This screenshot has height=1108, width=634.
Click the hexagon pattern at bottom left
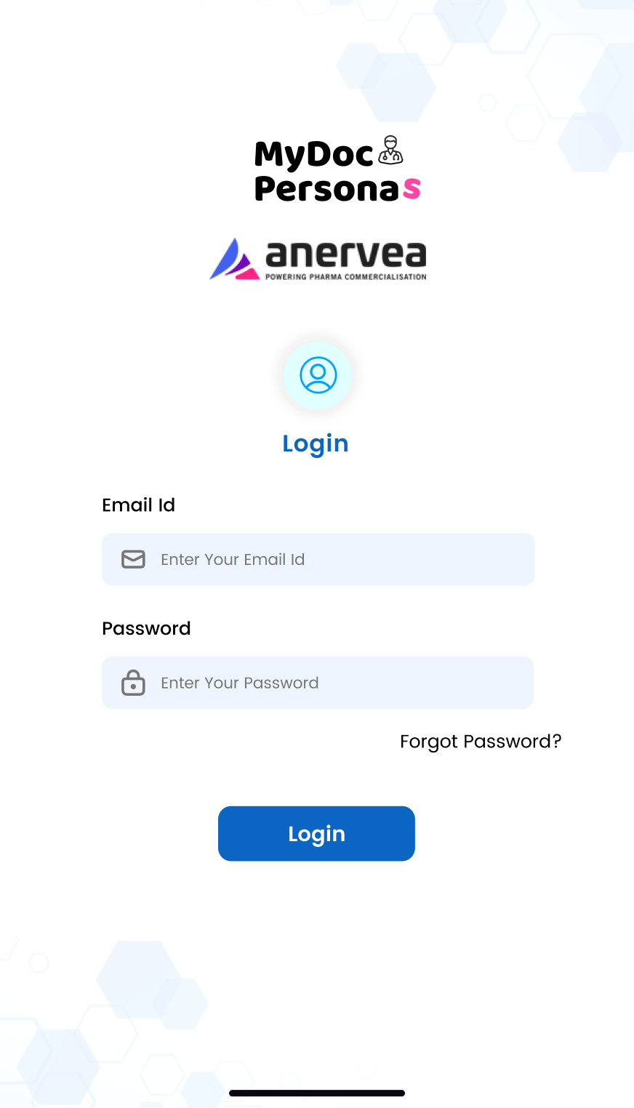(139, 979)
